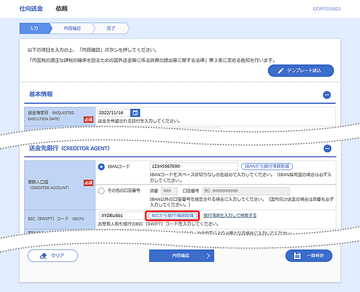
Task: Select the 入力 step tab
Action: pyautogui.click(x=34, y=28)
